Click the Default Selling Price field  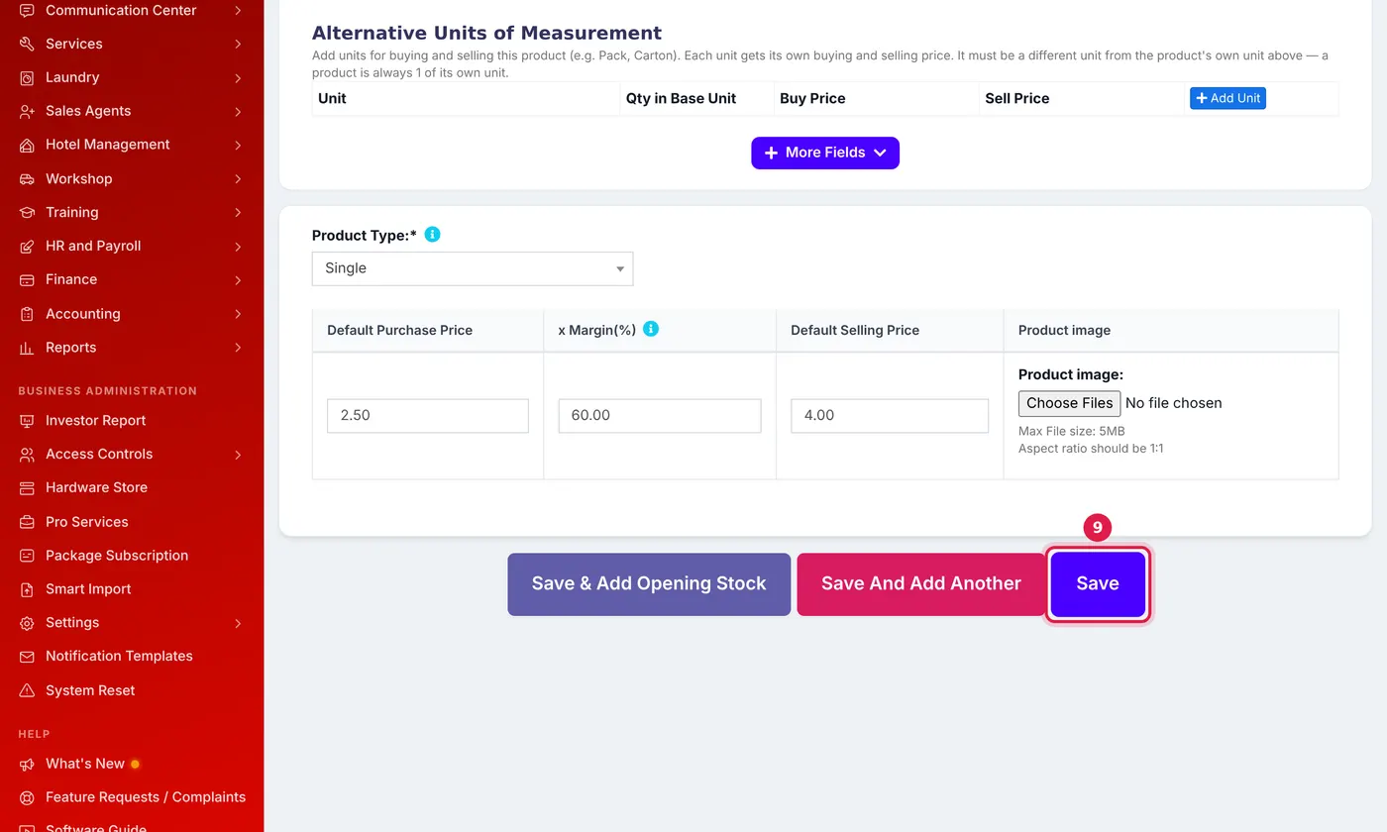[x=890, y=416]
